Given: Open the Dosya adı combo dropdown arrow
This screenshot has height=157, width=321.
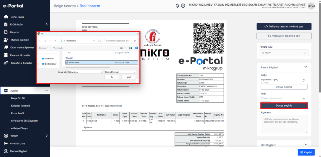Looking at the screenshot, I should coord(101,72).
